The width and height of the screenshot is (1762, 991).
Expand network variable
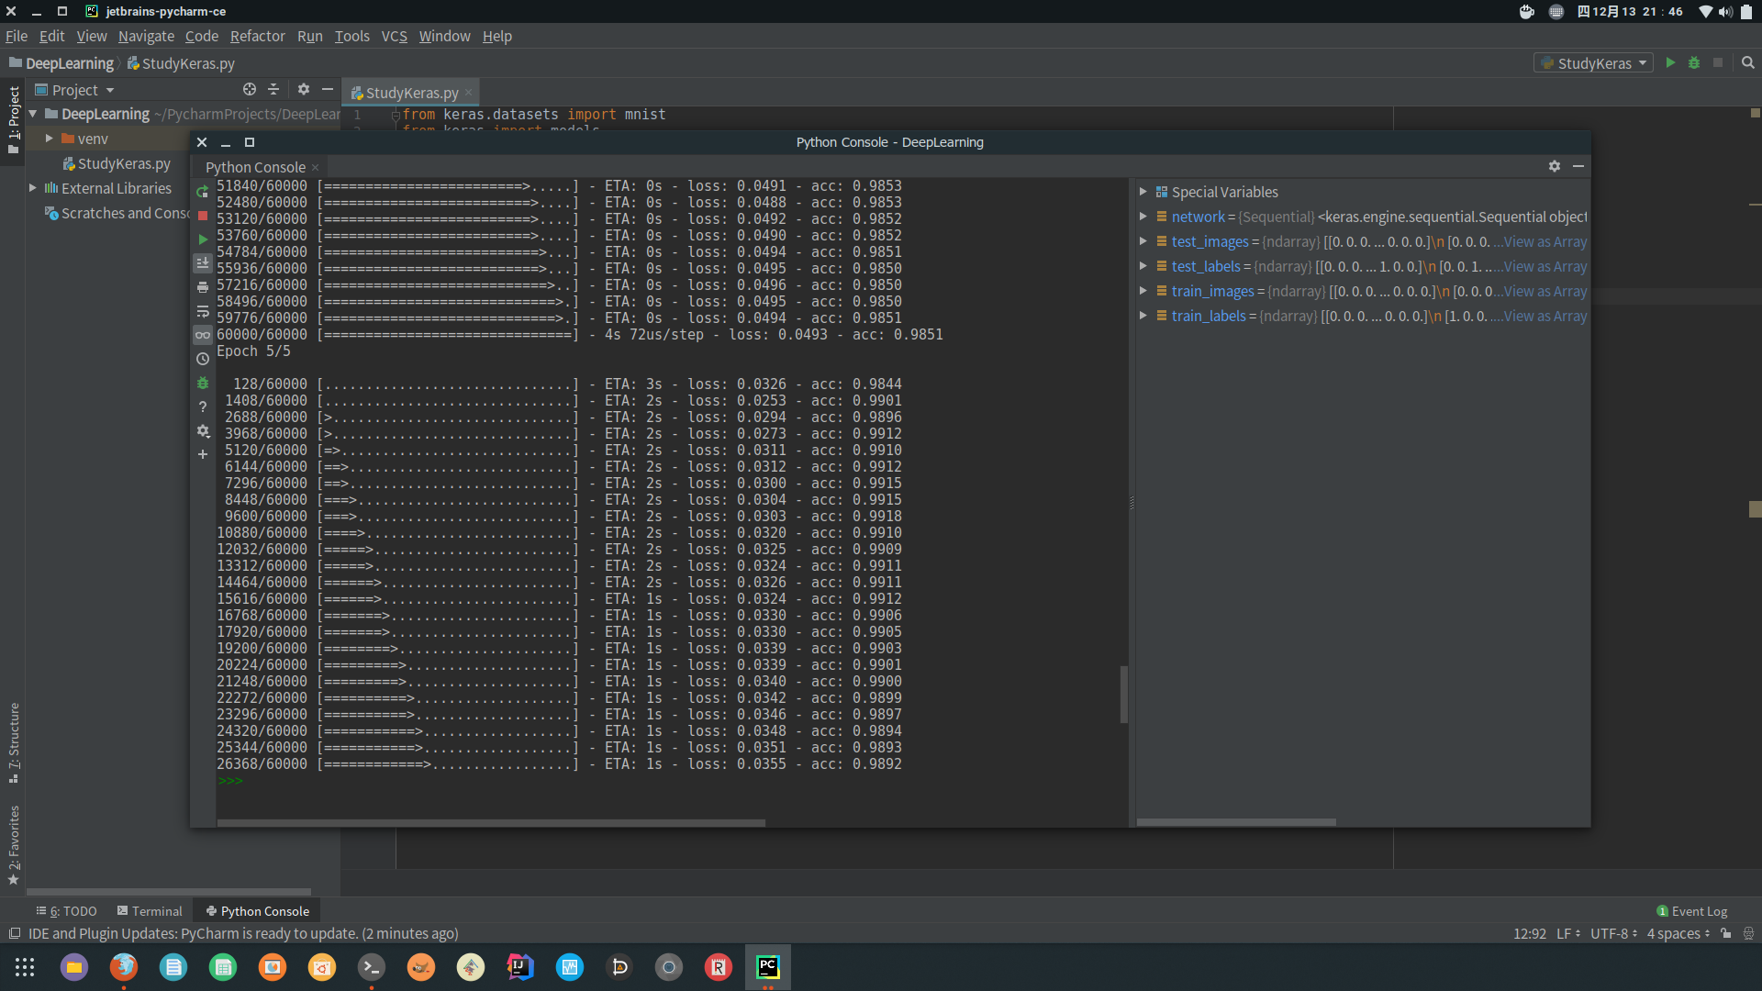(x=1143, y=217)
